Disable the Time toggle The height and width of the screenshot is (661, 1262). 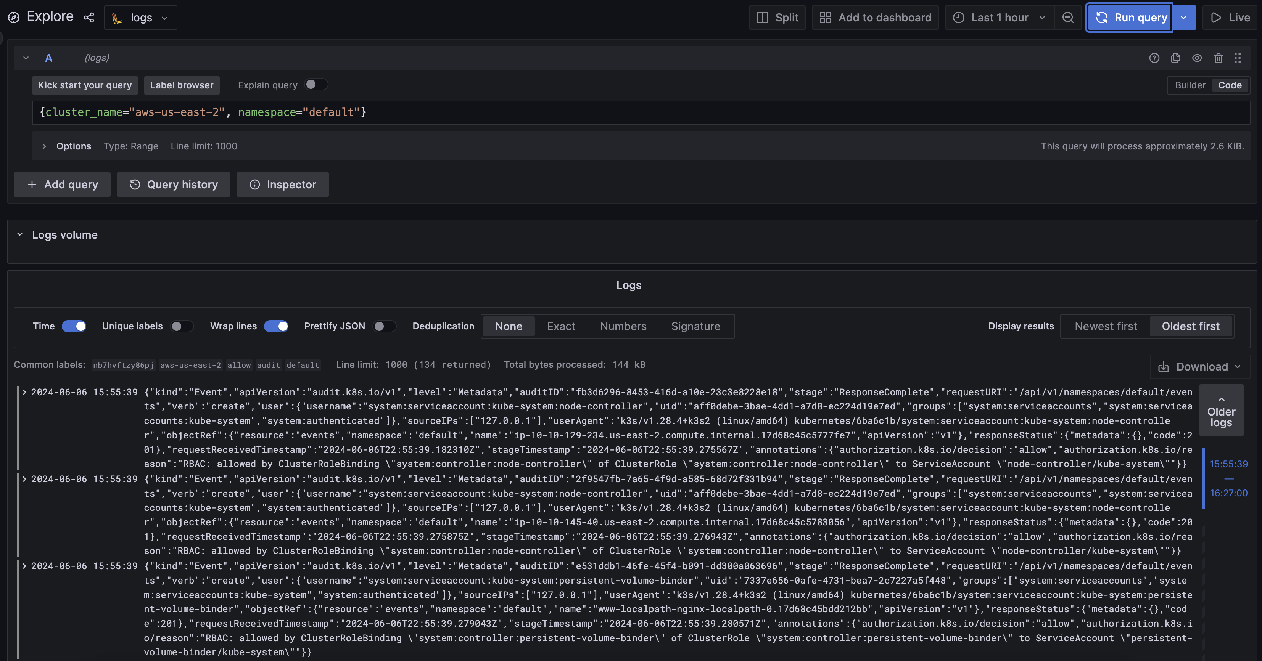tap(74, 326)
